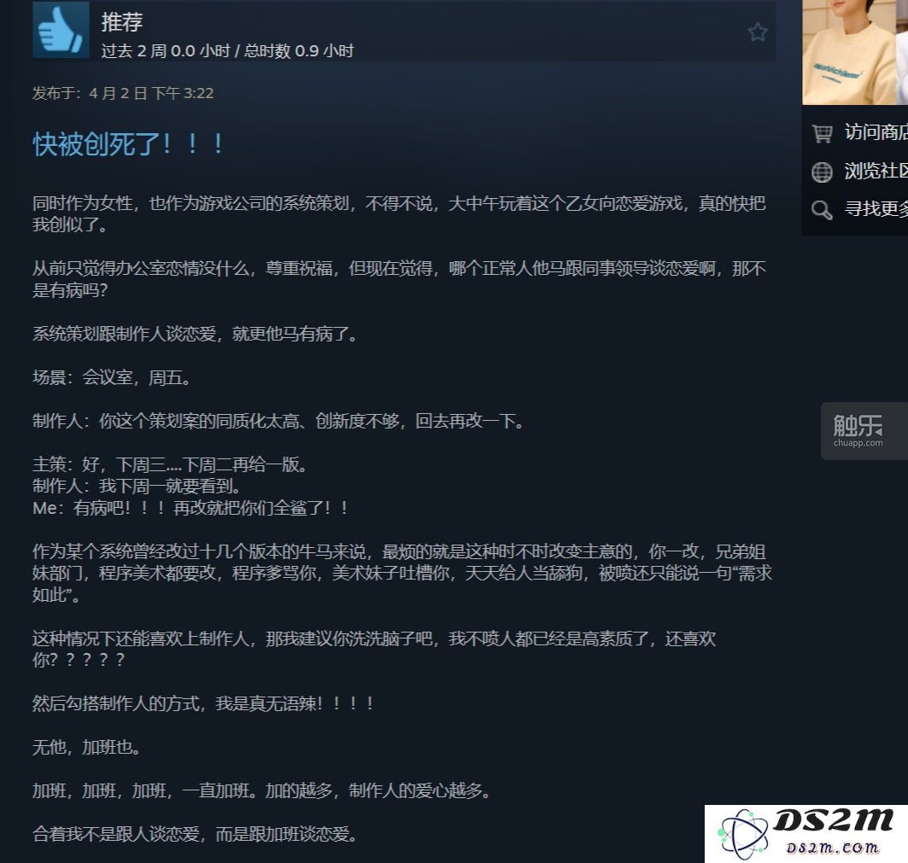Click the magnifying glass search icon
This screenshot has height=863, width=908.
[822, 209]
